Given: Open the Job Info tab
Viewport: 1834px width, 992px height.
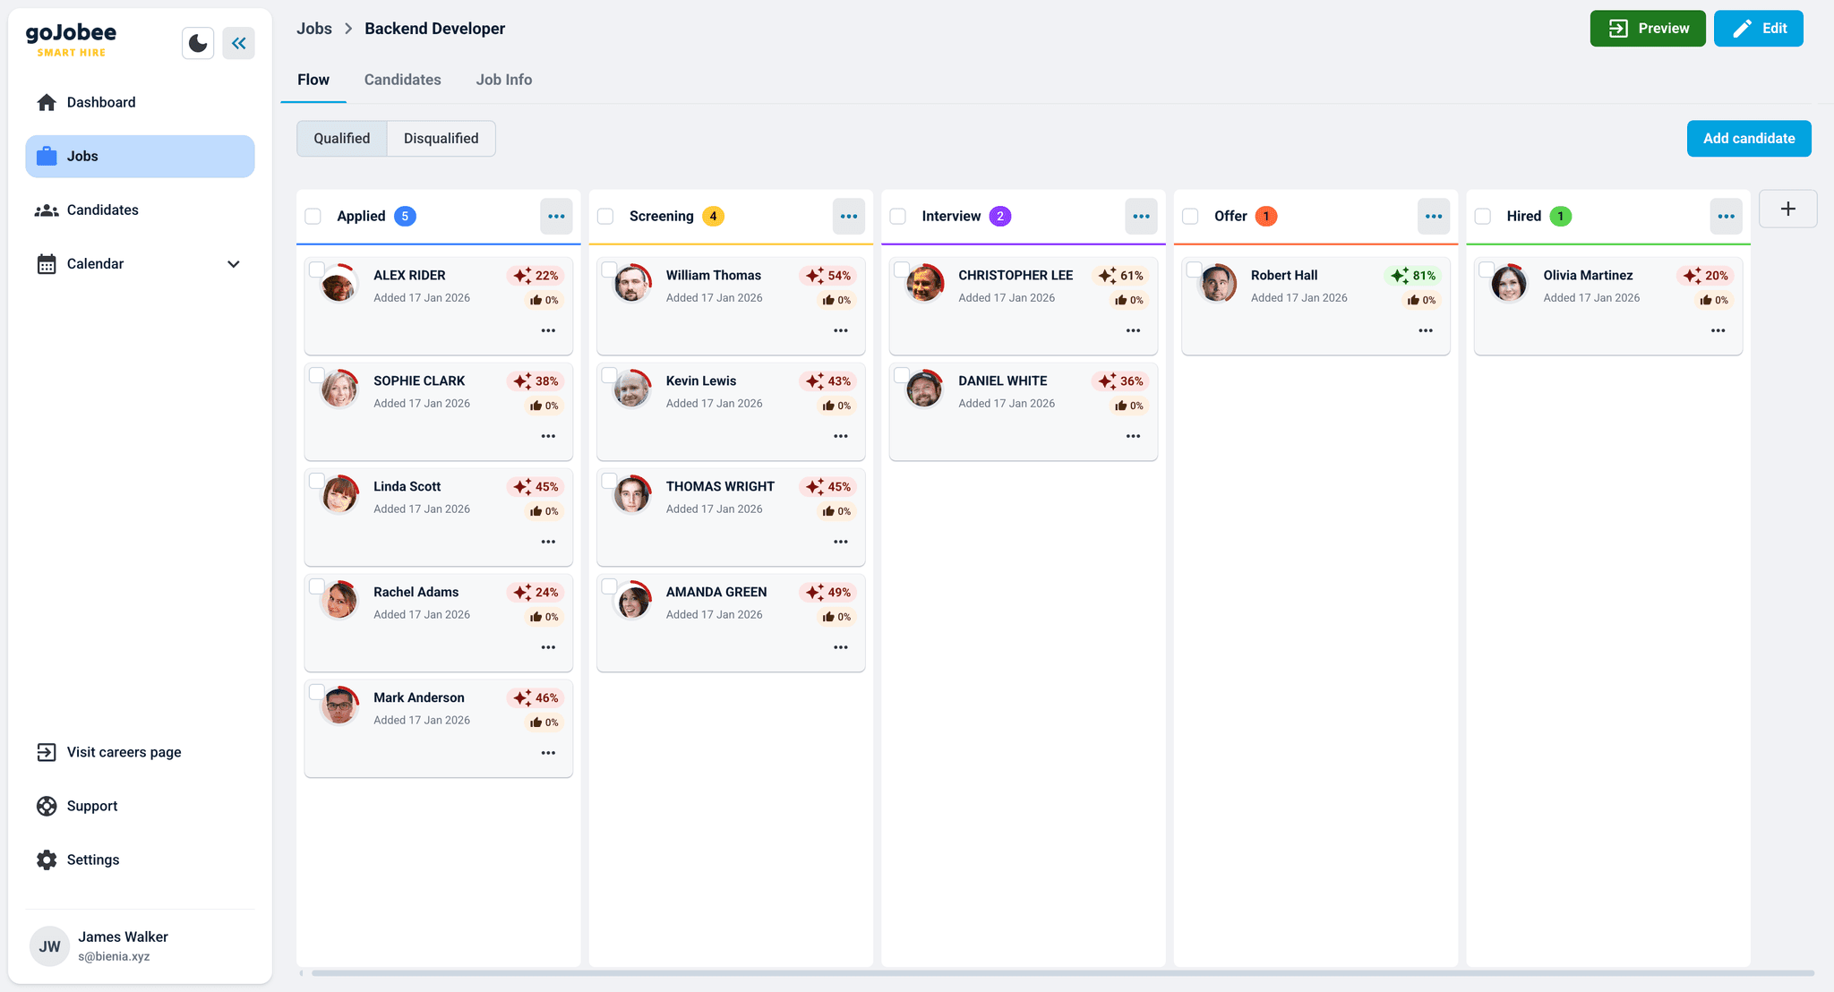Looking at the screenshot, I should 503,80.
